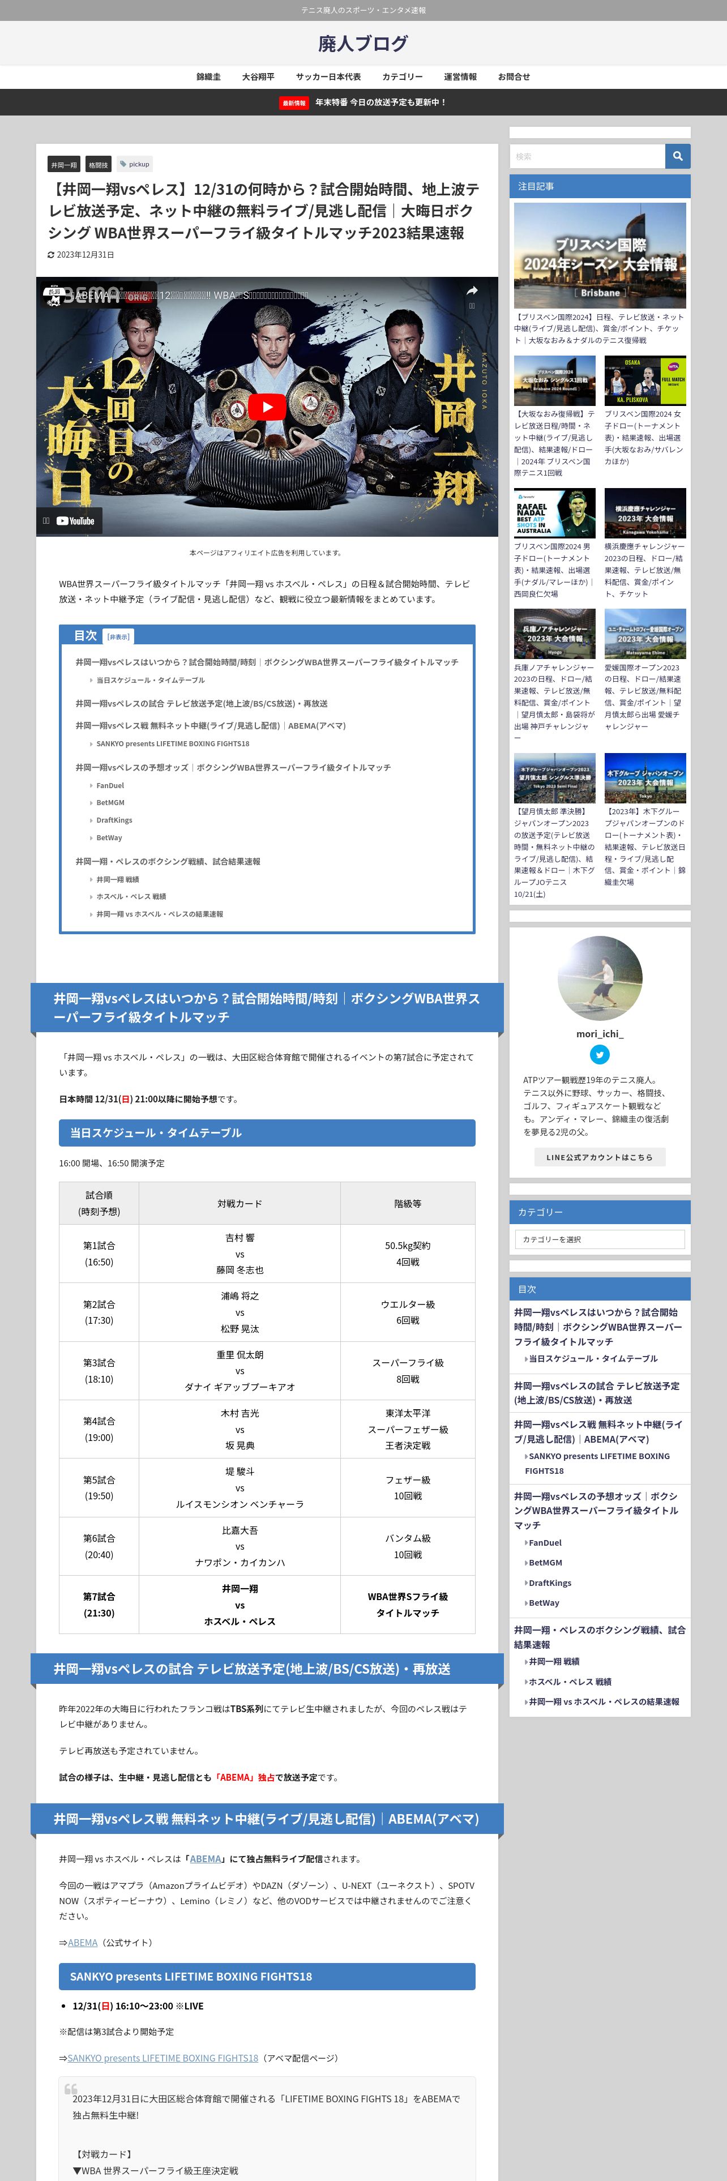Image resolution: width=727 pixels, height=2181 pixels.
Task: Sidebar TOC: open 井岡一翔 戦績 entry
Action: tap(554, 1661)
